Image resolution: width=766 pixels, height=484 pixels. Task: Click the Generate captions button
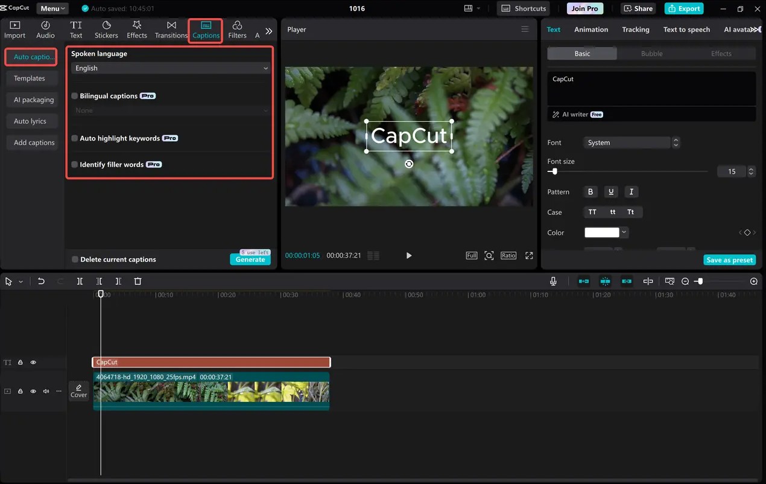(250, 260)
